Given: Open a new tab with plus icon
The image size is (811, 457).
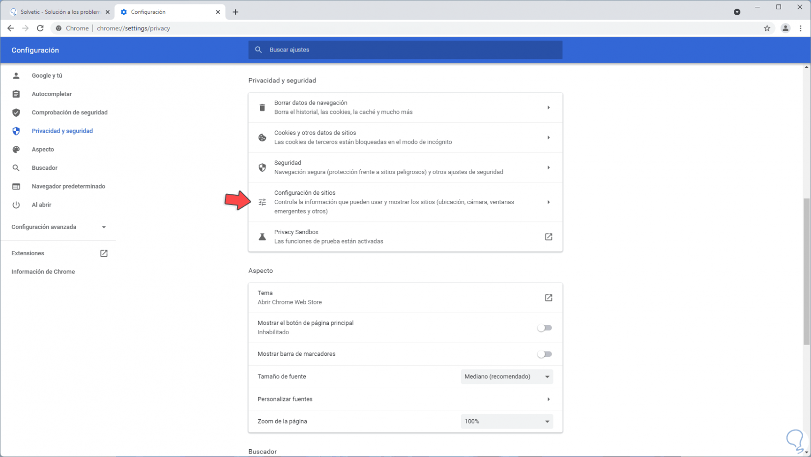Looking at the screenshot, I should click(235, 12).
